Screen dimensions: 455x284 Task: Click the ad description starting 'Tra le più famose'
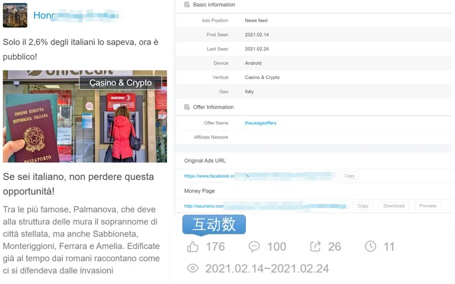(x=81, y=240)
